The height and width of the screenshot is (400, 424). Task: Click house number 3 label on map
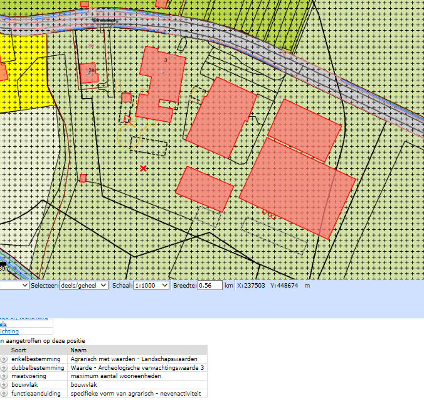pyautogui.click(x=166, y=61)
